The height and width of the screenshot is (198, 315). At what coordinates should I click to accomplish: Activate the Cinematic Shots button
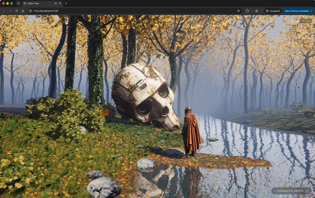coord(291,191)
